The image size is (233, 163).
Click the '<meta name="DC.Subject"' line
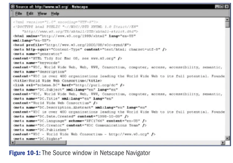coord(66,90)
